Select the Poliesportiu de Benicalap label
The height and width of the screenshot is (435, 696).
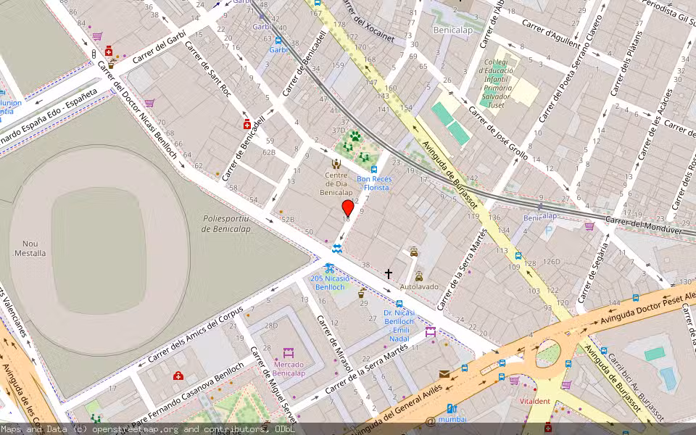225,224
